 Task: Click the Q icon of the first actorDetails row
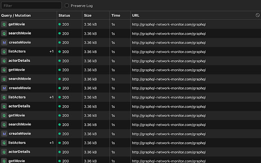click(4, 61)
